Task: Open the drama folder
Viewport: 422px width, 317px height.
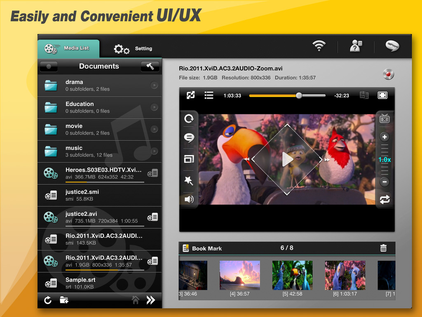Action: click(x=100, y=85)
